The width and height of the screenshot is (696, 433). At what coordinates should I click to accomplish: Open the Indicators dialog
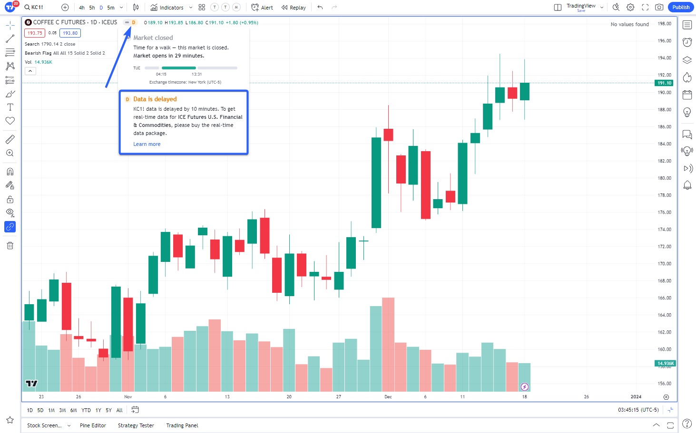(x=167, y=8)
